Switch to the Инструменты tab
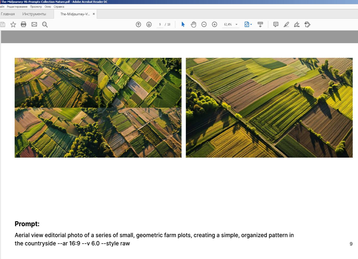358x259 pixels. coord(34,14)
